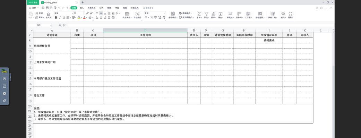Viewport: 361px width, 138px height.
Task: Click the Redo arrow icon
Action: pos(63,8)
